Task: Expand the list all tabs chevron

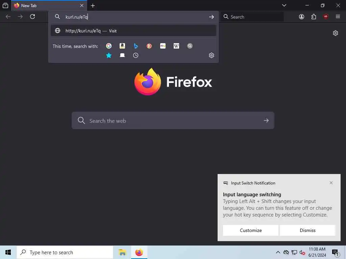Action: 284,5
